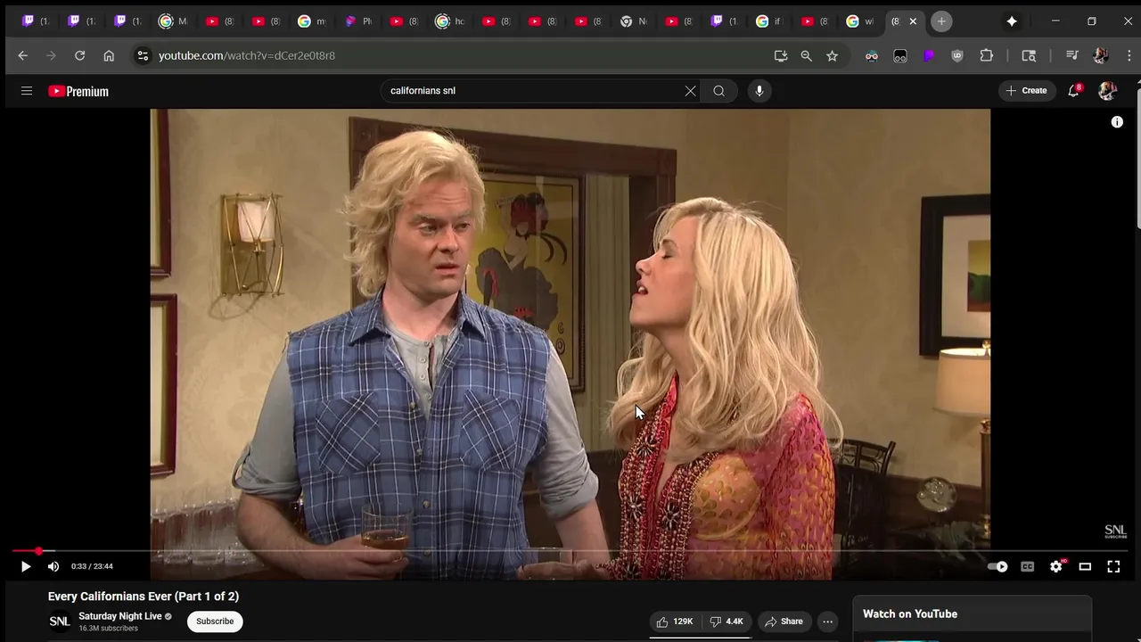Switch to the purple 'Ph' tab
Image resolution: width=1141 pixels, height=642 pixels.
pos(358,21)
